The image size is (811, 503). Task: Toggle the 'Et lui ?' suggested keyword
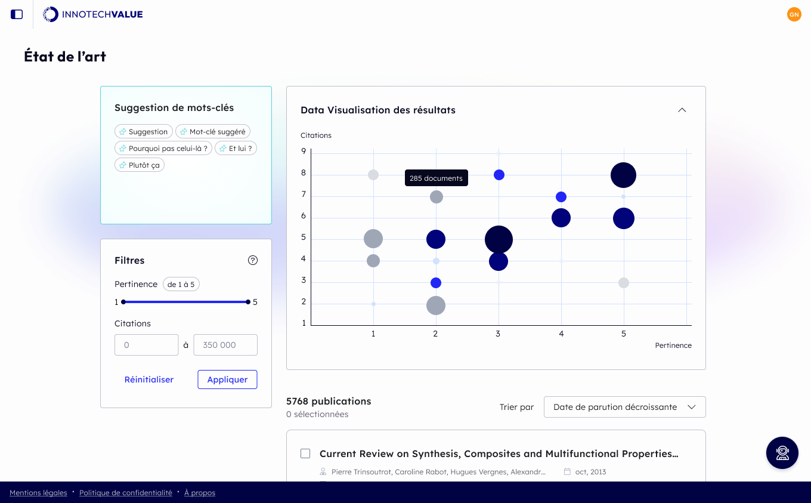pos(236,148)
